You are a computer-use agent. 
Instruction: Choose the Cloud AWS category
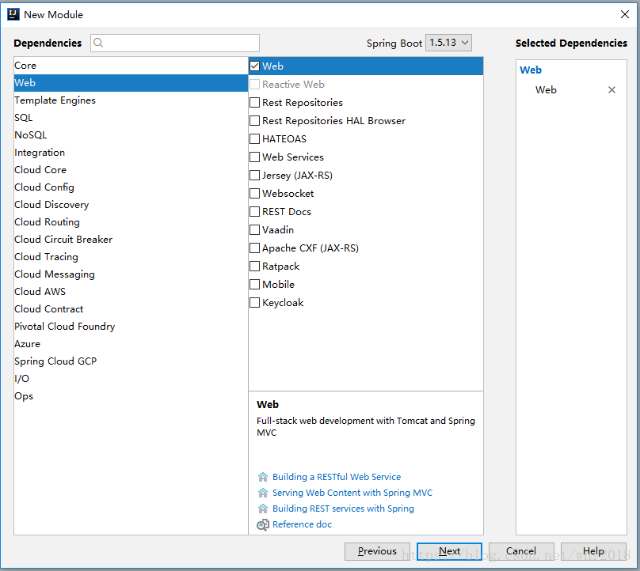(x=131, y=291)
